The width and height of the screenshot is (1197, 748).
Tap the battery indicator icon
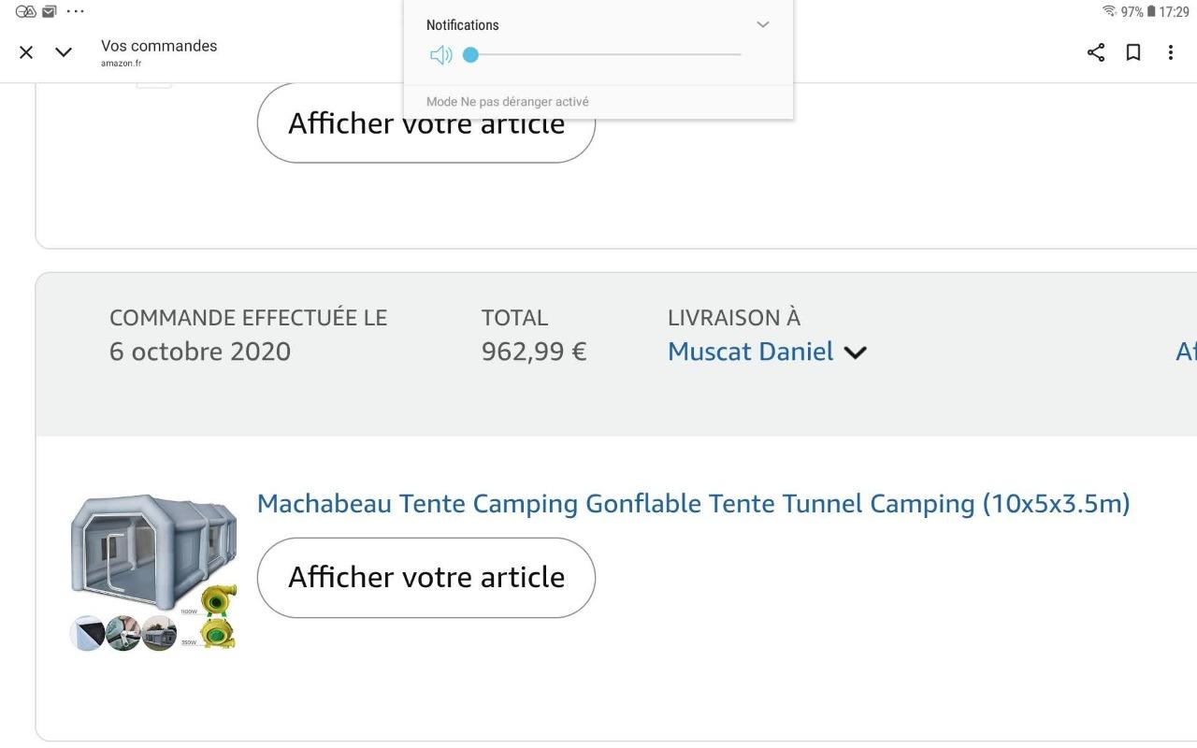pos(1151,11)
